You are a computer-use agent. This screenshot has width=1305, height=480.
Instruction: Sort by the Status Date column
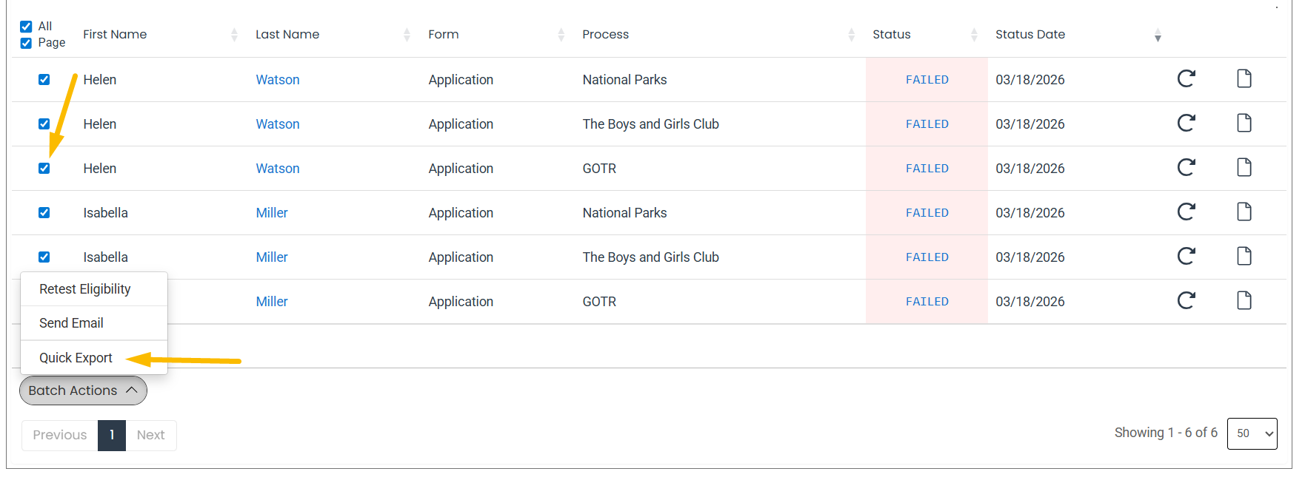pyautogui.click(x=1029, y=35)
